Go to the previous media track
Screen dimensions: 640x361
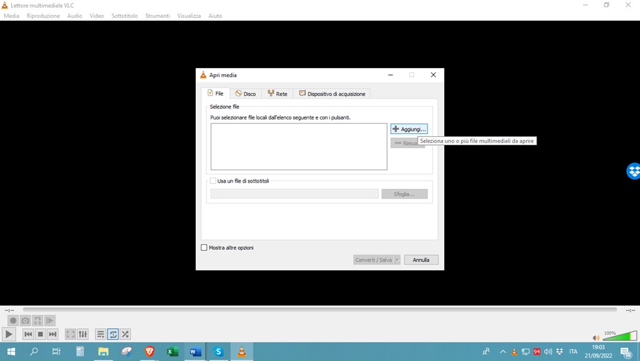(28, 334)
